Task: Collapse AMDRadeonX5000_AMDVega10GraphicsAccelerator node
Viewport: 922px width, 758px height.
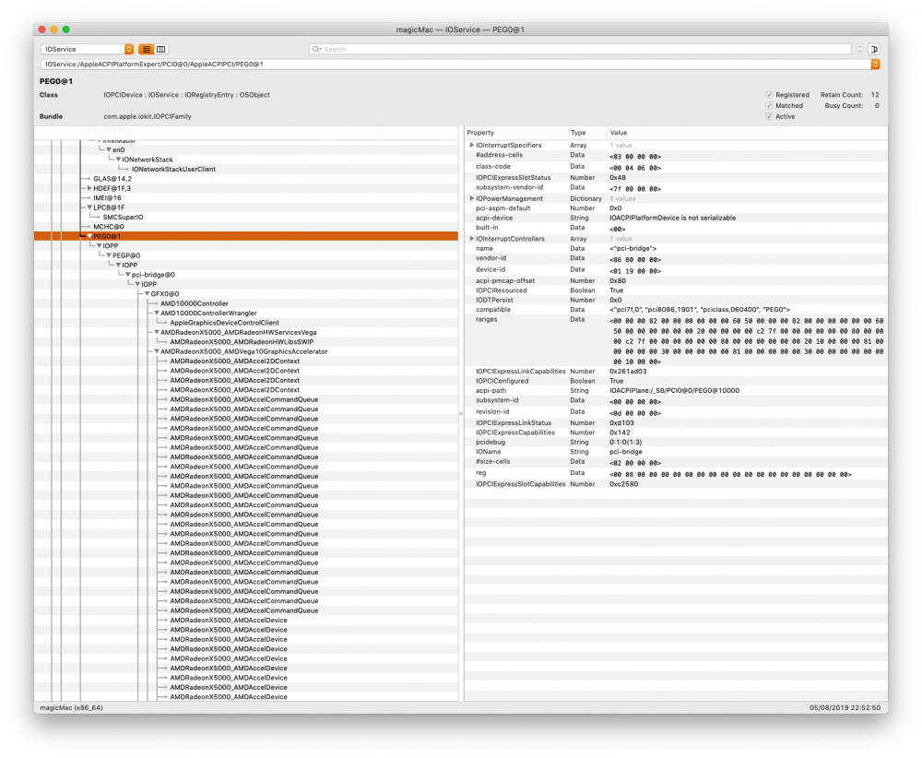Action: 157,351
